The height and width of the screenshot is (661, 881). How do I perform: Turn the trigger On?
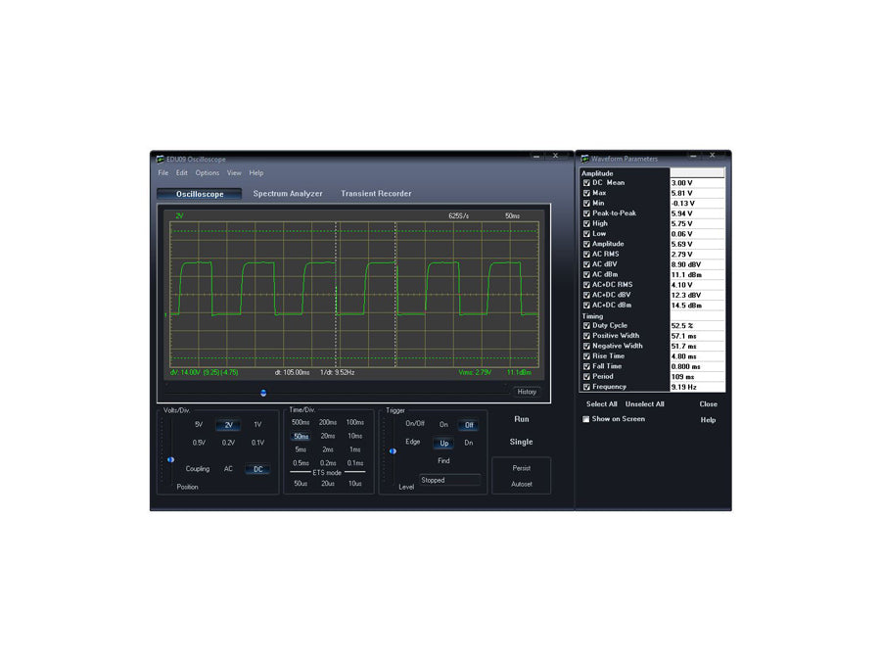443,425
